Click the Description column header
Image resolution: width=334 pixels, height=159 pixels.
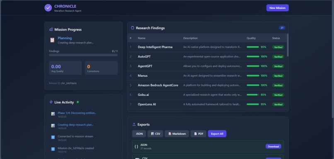pyautogui.click(x=191, y=38)
